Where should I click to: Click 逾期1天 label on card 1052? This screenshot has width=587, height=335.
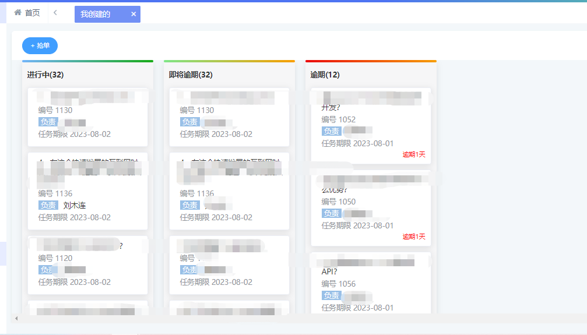(414, 154)
